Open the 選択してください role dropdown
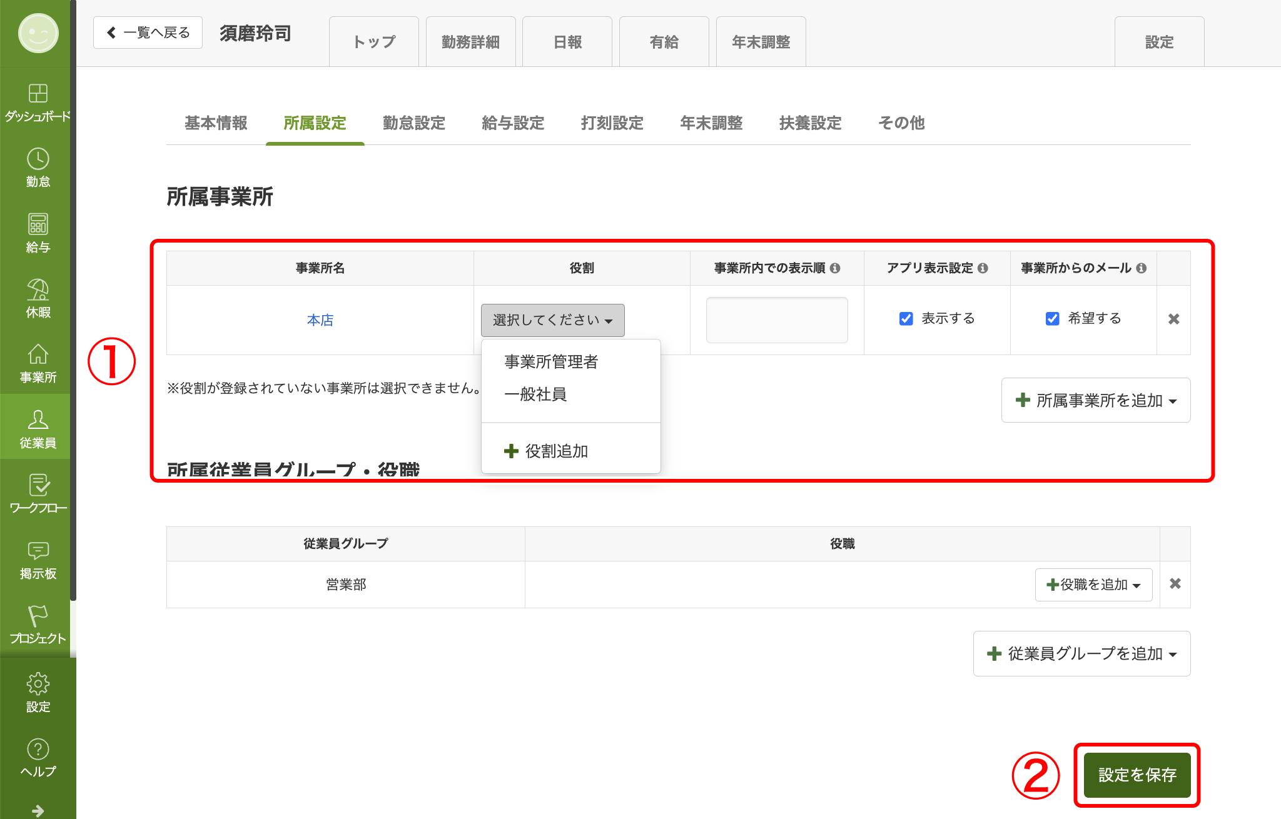The height and width of the screenshot is (819, 1281). (x=552, y=320)
